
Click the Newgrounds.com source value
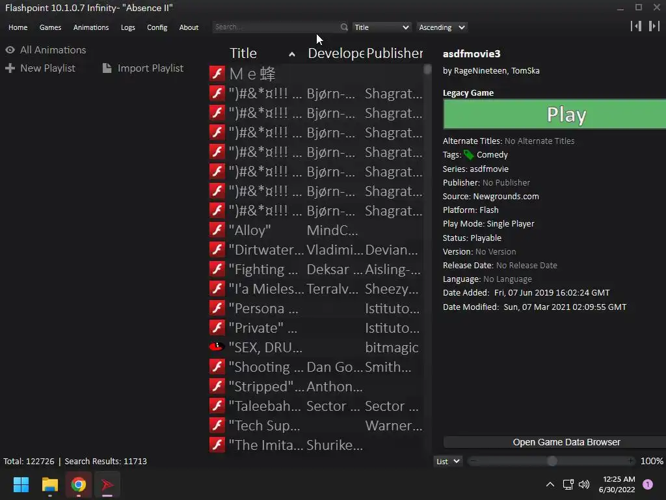[x=506, y=196]
